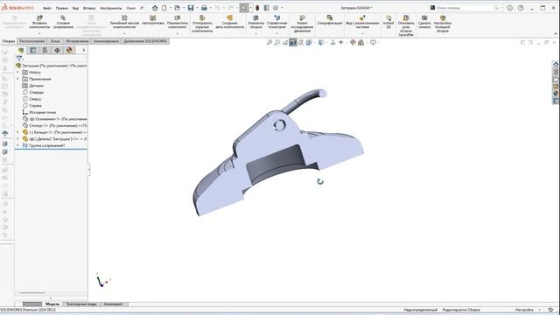Expand the Деталь2^Заглушка component node
This screenshot has width=560, height=315.
pyautogui.click(x=17, y=139)
